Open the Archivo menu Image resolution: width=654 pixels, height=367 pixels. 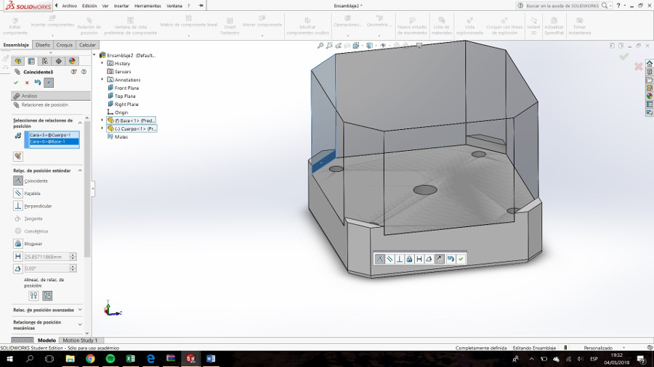(69, 6)
